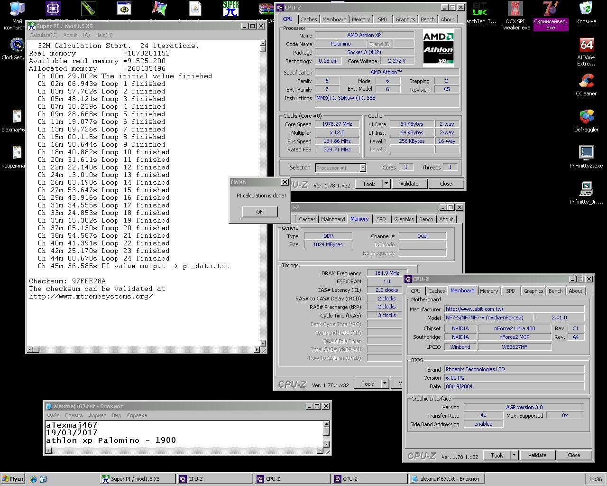607x486 pixels.
Task: Click Validate in the top CPU-Z window
Action: coord(409,184)
